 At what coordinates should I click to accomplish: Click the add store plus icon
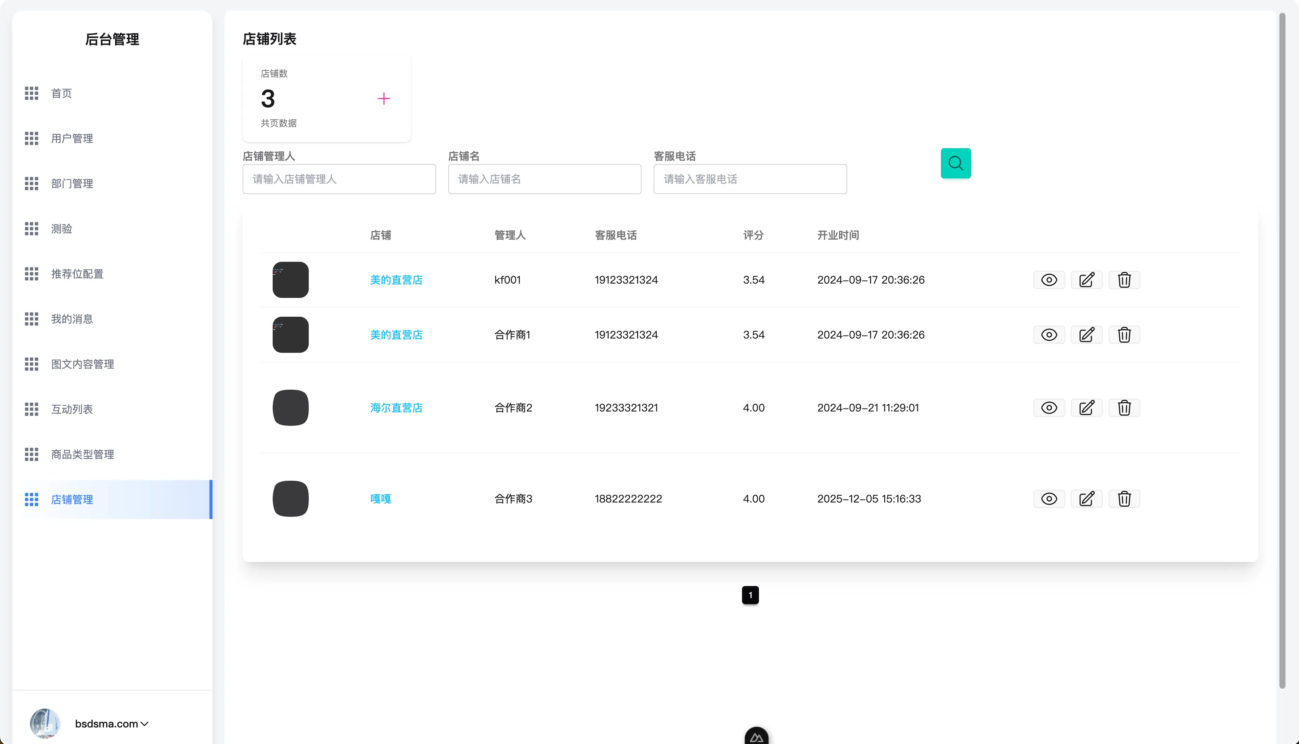384,99
